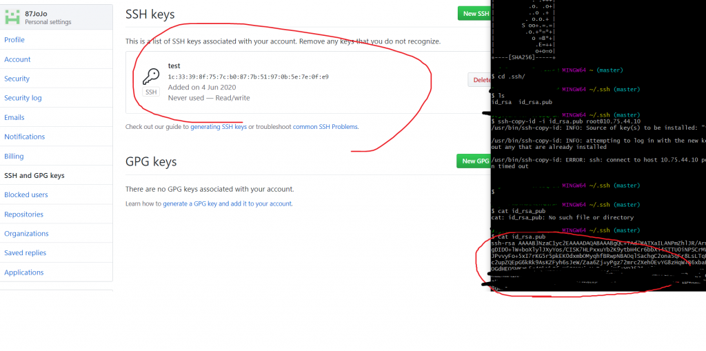Click the [SHA256] randomart footer in terminal
The height and width of the screenshot is (351, 706).
(524, 58)
